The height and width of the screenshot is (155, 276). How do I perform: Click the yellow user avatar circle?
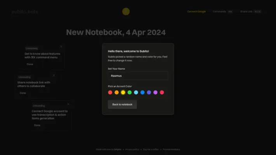[126, 12]
